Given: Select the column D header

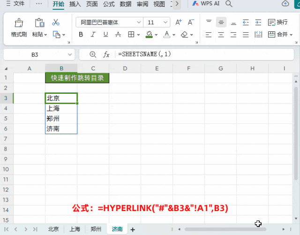Looking at the screenshot, I should click(125, 68).
